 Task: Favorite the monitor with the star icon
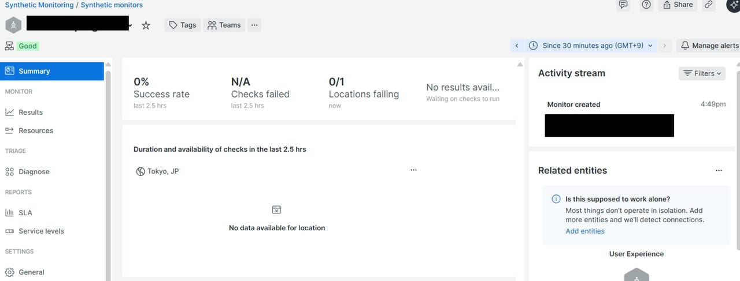coord(146,25)
